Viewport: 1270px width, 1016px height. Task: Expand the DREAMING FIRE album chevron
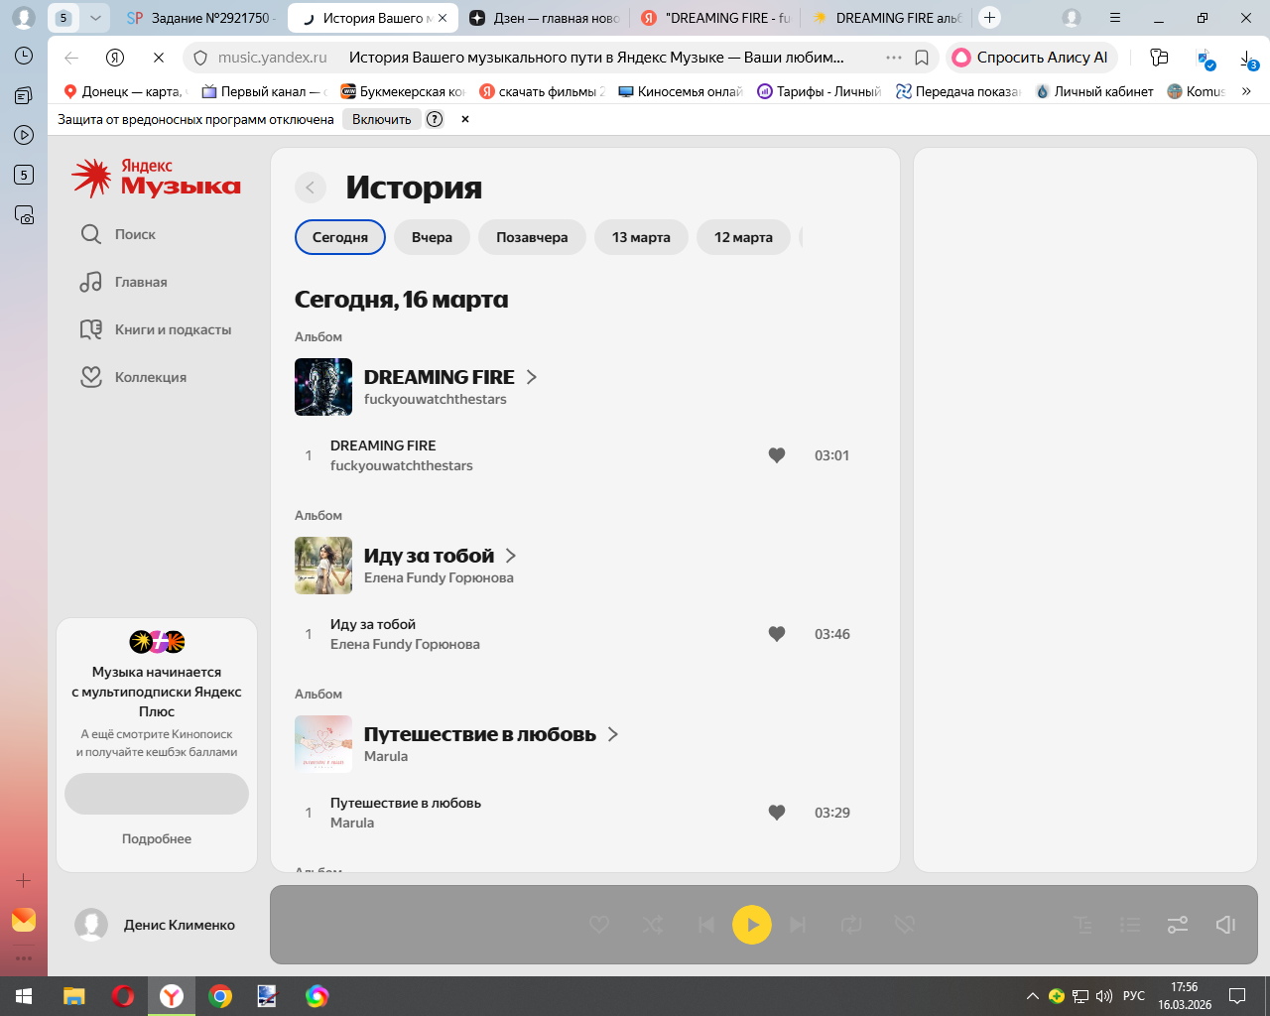click(532, 377)
